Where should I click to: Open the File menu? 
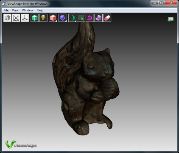pos(6,10)
